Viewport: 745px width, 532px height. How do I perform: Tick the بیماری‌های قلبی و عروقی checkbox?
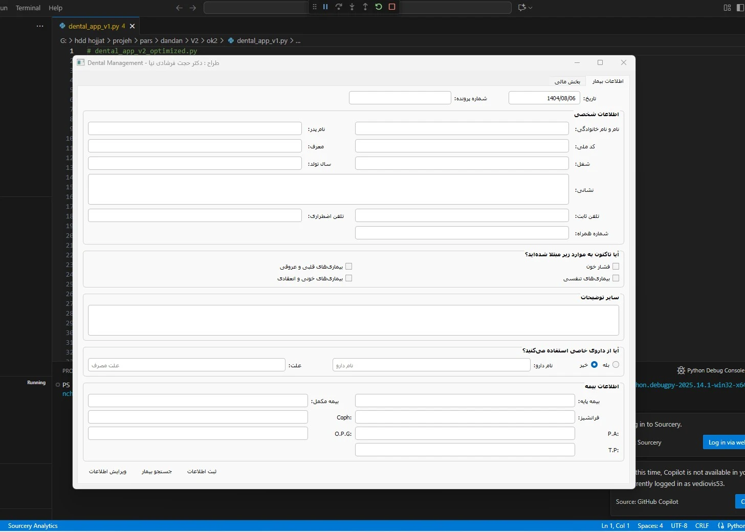[348, 267]
